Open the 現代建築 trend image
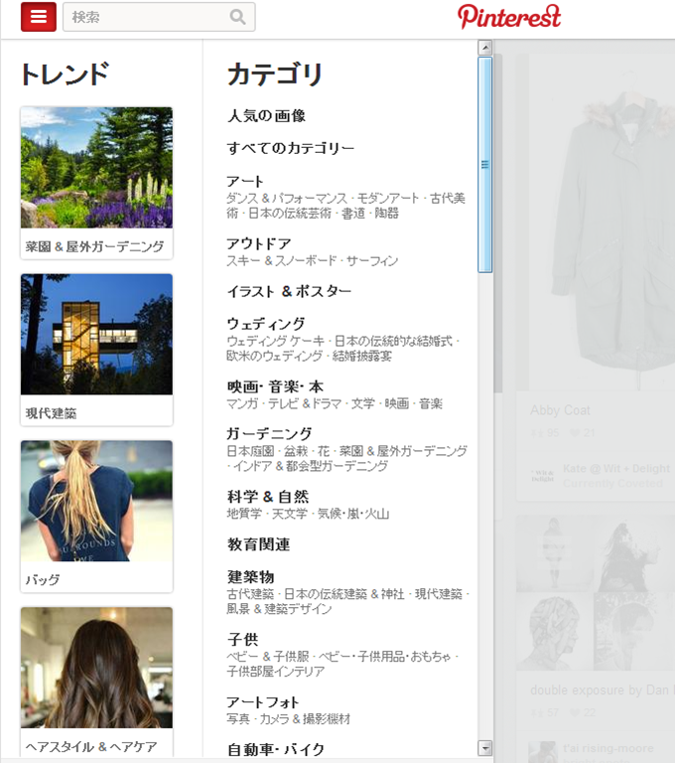This screenshot has width=675, height=763. coord(96,335)
